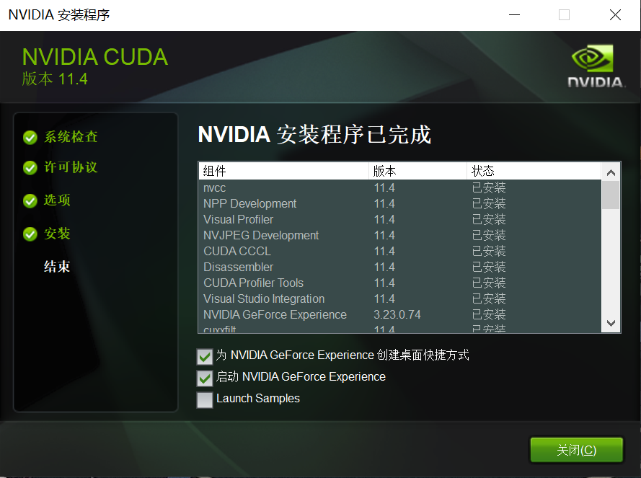Minimize the NVIDIA 安装程序 window
The image size is (641, 478).
point(514,15)
